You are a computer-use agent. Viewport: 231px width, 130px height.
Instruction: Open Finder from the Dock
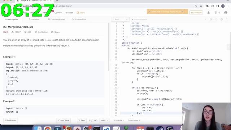(38, 128)
